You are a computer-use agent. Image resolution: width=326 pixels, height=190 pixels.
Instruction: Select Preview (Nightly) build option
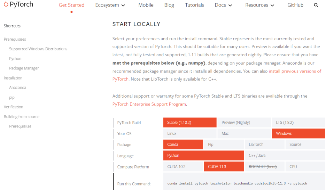coord(244,122)
